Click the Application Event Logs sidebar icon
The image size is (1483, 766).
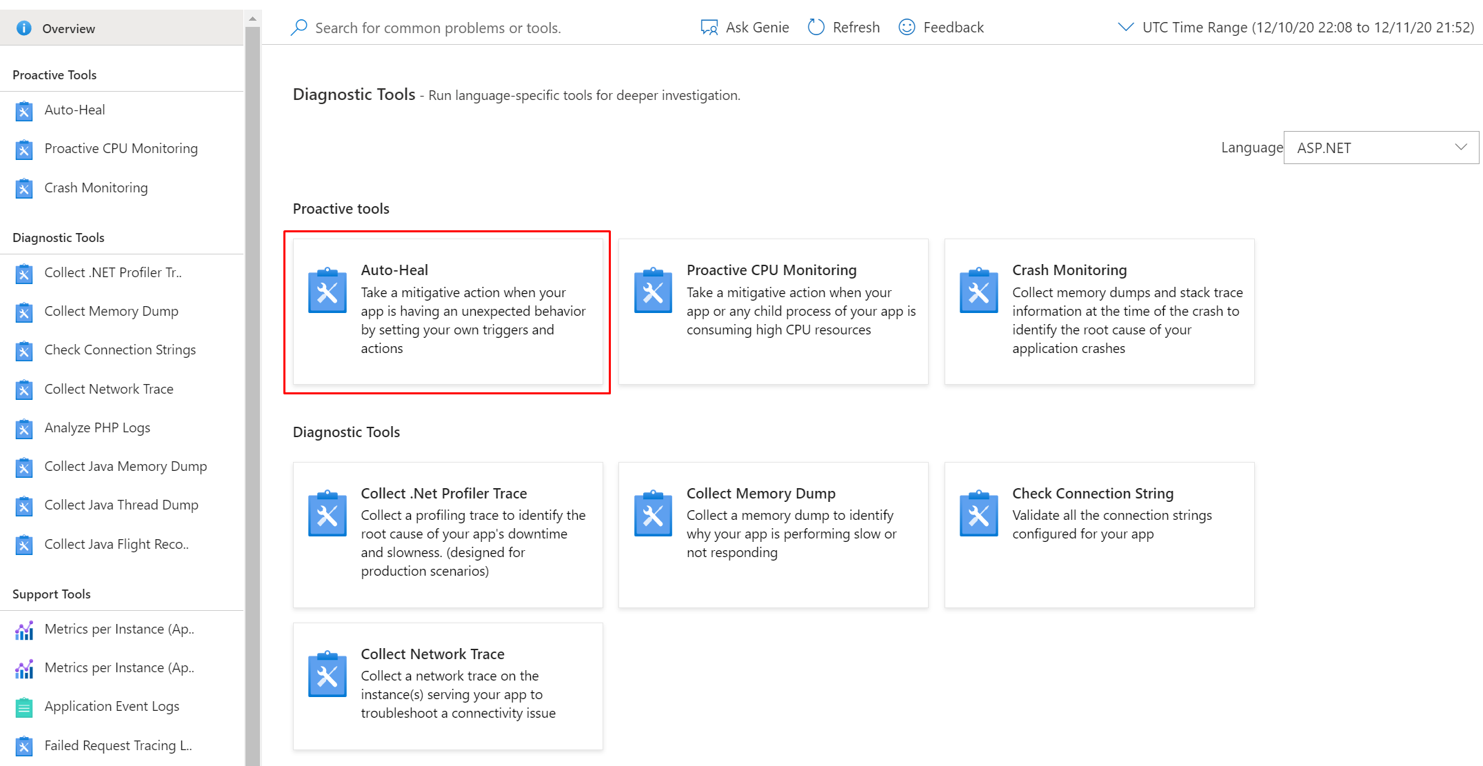coord(24,707)
